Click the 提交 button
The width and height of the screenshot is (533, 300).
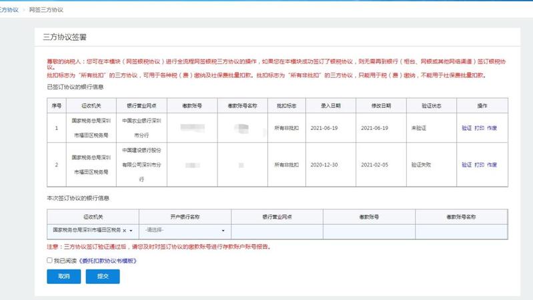coord(103,276)
